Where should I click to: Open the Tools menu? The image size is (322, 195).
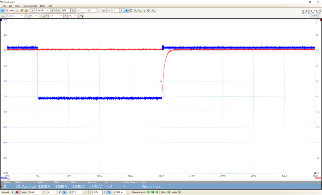pyautogui.click(x=42, y=6)
